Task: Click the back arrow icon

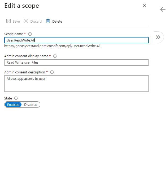Action: coord(163,9)
